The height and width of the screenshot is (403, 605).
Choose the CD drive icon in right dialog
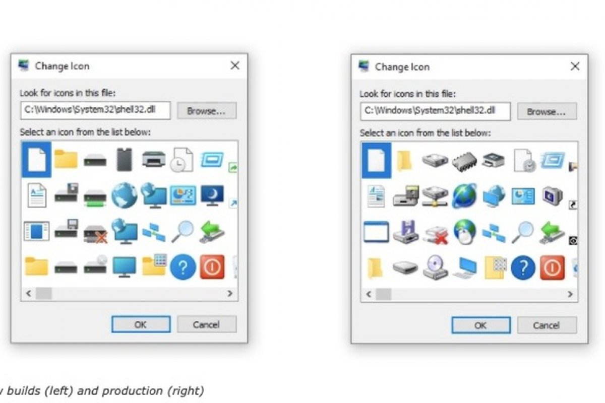pos(435,268)
